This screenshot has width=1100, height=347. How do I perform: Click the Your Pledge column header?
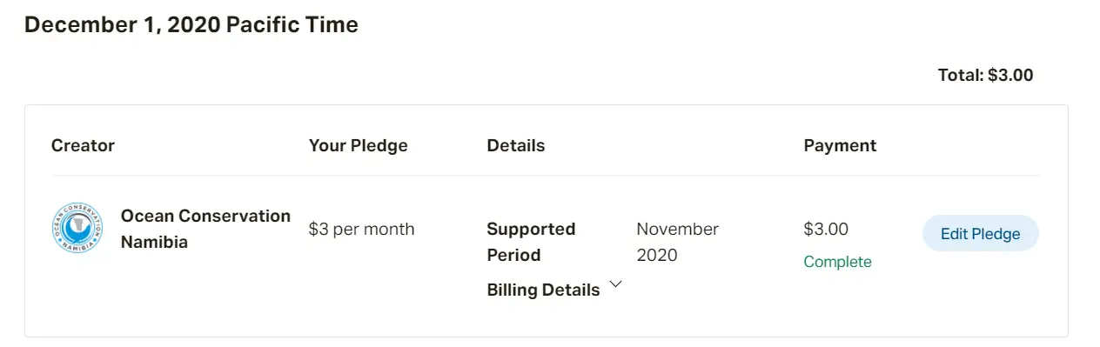[x=358, y=145]
